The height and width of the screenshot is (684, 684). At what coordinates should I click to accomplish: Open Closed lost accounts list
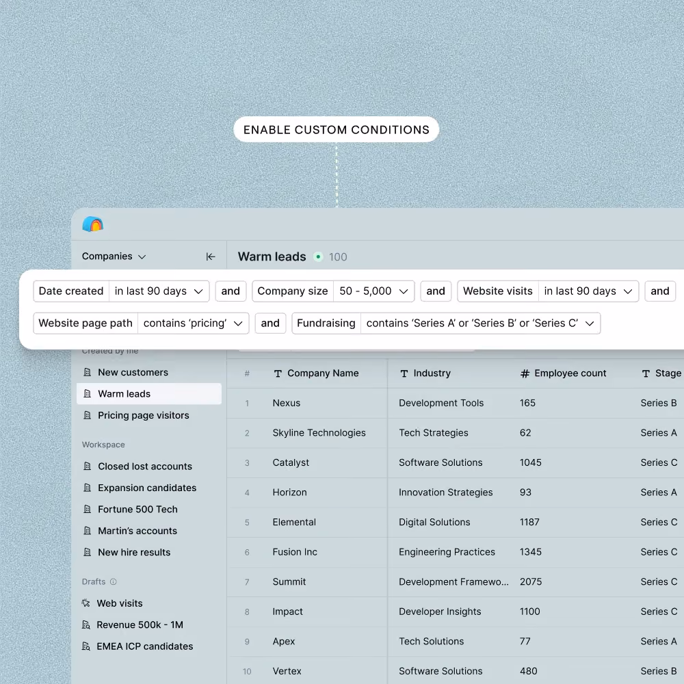[x=148, y=466]
